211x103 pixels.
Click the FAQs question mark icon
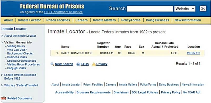tap(78, 64)
